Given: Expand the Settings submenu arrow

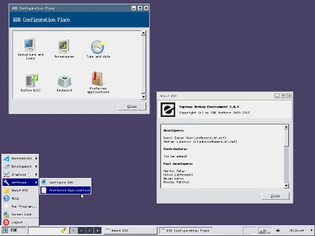Looking at the screenshot, I should (36, 182).
